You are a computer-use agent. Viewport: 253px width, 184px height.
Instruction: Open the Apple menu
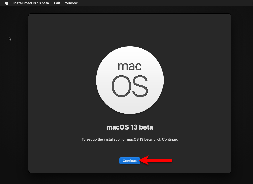[7, 3]
